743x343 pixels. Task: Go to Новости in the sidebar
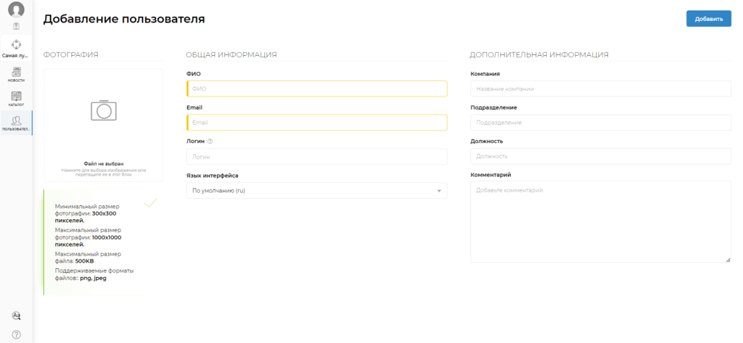[x=16, y=75]
